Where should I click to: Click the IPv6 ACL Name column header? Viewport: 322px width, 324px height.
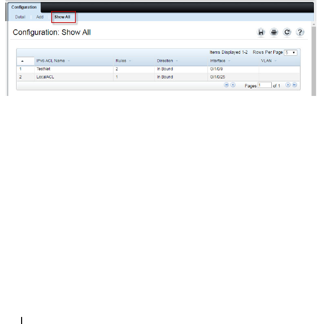click(73, 61)
